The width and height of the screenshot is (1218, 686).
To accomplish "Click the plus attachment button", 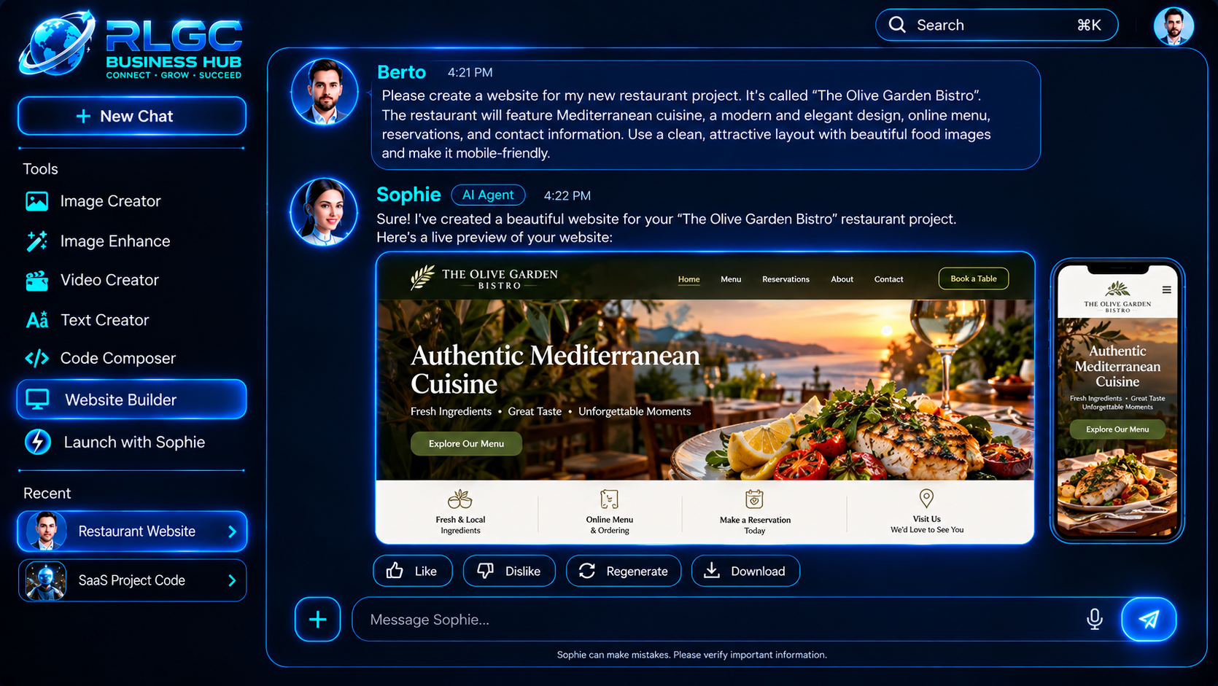I will pos(318,620).
